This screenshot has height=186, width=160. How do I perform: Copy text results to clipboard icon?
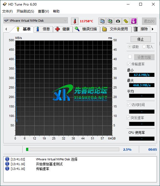pos(102,21)
